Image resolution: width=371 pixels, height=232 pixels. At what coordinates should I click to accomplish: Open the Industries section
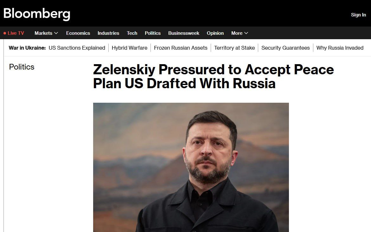(108, 33)
